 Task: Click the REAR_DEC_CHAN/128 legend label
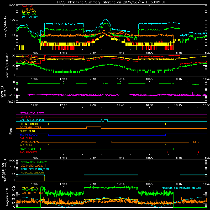tap(35, 169)
